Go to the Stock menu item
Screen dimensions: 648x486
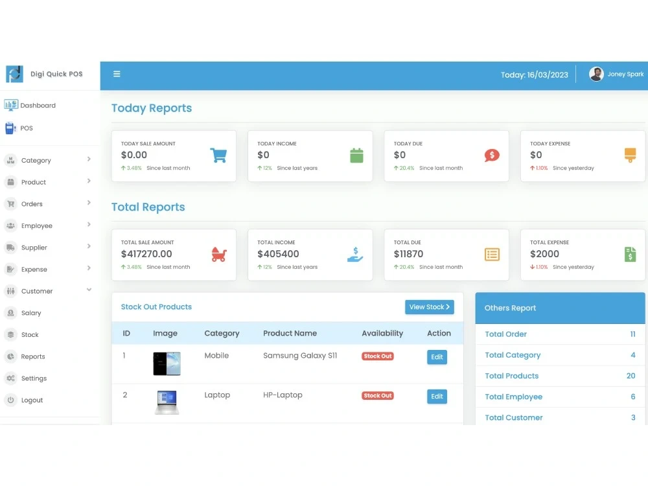click(30, 335)
